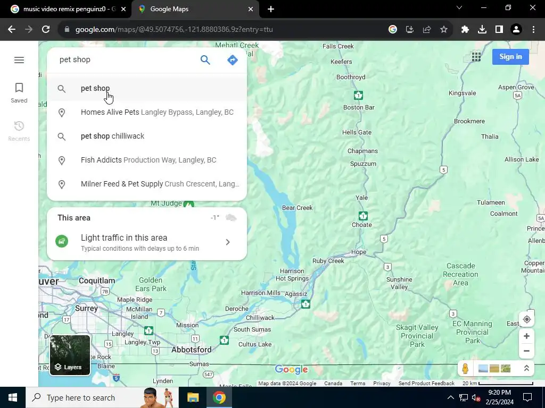The image size is (545, 408).
Task: Click the Sign in button
Action: tap(510, 56)
